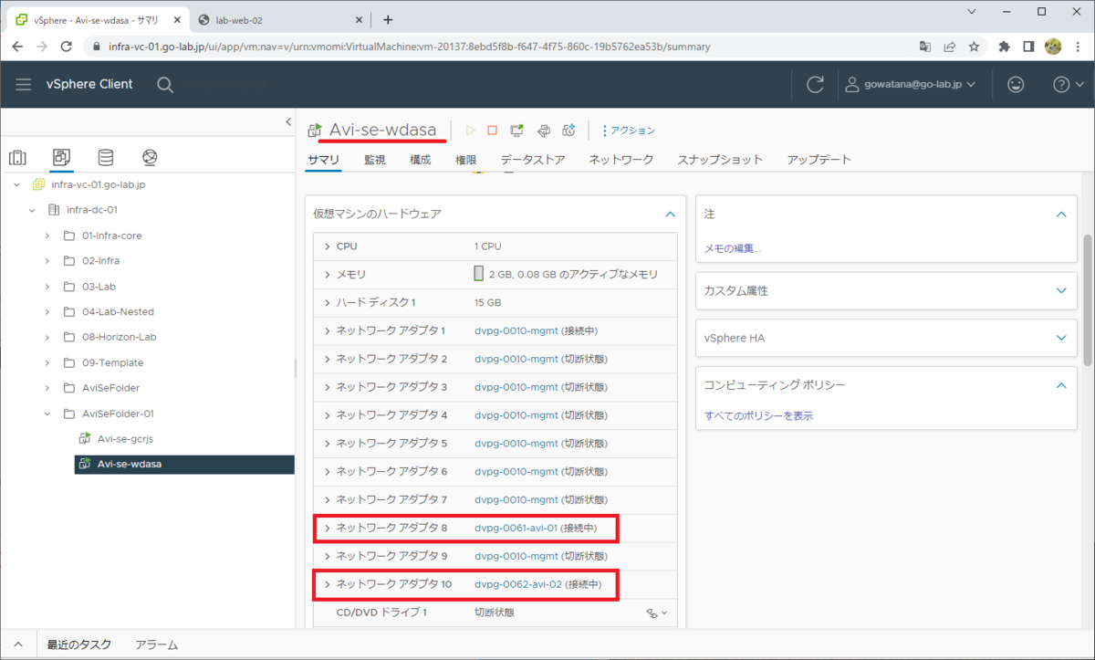The image size is (1095, 660).
Task: Open the ネットワーク tab
Action: point(621,160)
